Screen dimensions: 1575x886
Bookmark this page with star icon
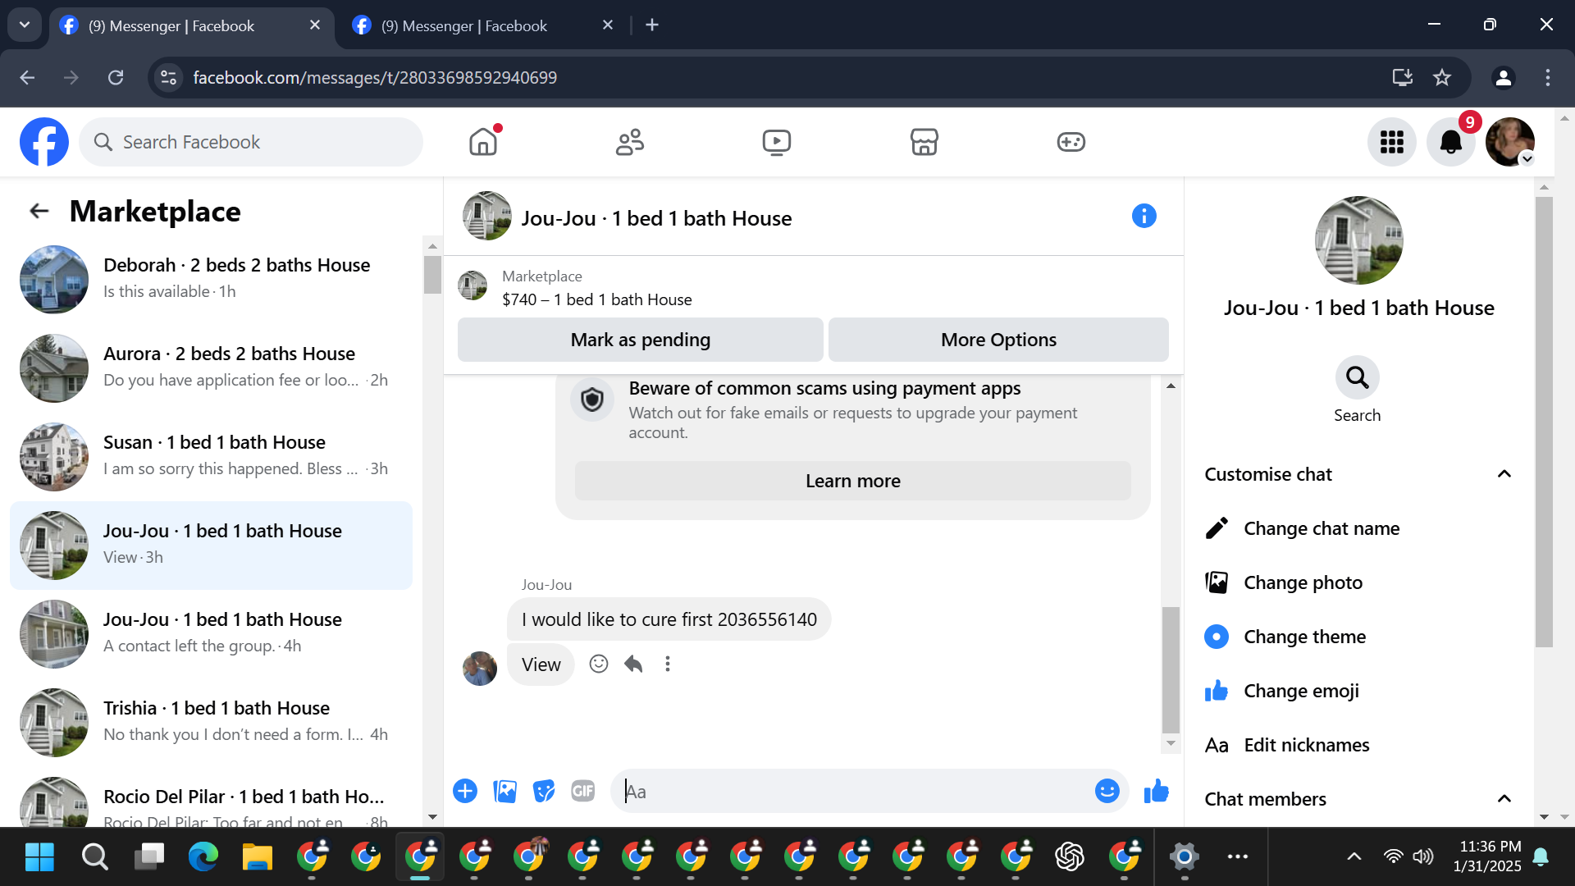click(1442, 77)
